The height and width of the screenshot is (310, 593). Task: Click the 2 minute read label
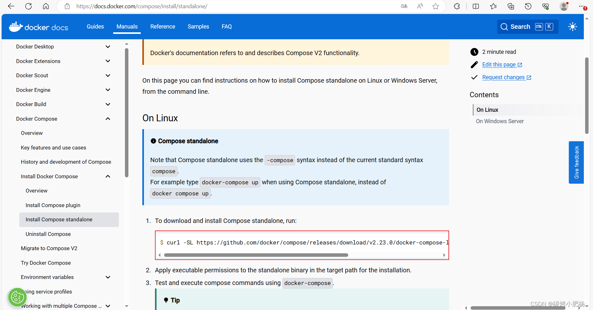click(499, 52)
